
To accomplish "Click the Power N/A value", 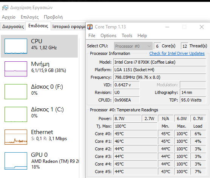I will point(165,119).
